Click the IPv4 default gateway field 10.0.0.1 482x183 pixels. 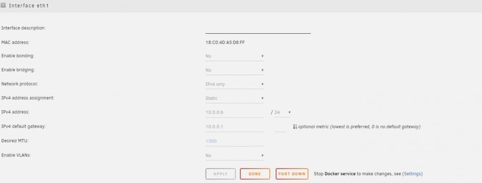pos(235,127)
